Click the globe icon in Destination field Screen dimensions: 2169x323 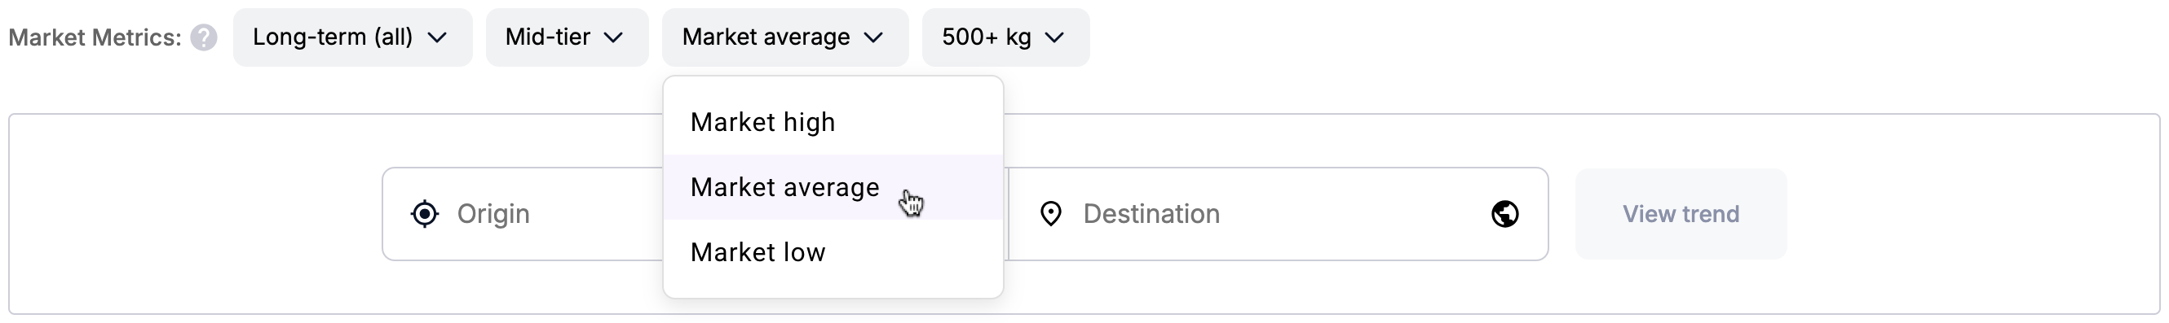point(1504,214)
